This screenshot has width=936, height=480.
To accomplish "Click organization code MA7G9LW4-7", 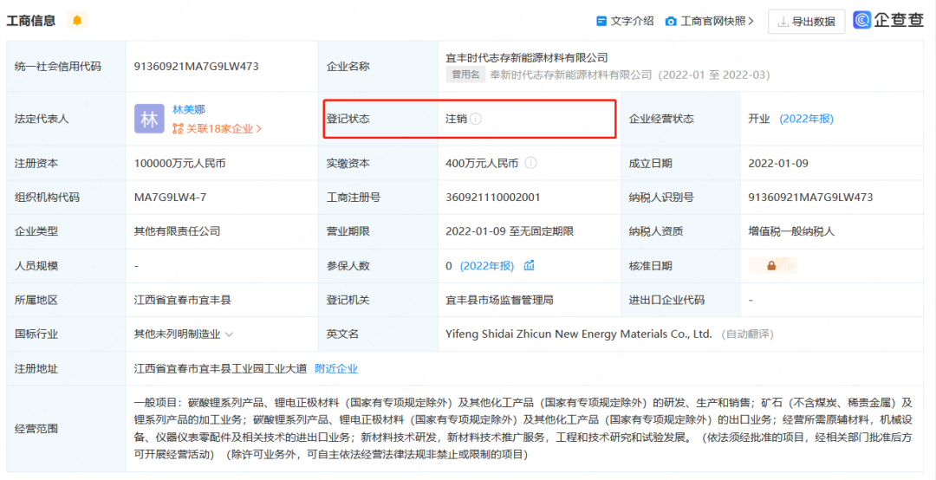I will pos(170,197).
